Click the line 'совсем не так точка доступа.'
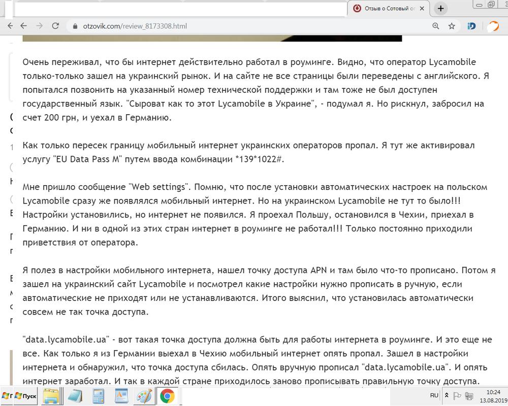The image size is (508, 406). 85,312
